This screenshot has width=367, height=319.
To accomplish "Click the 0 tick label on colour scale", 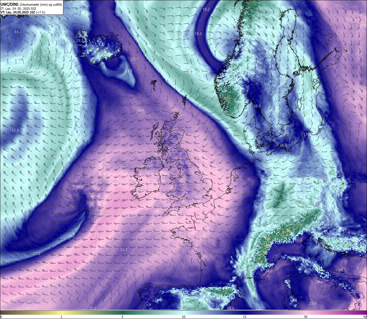I will pos(1,317).
